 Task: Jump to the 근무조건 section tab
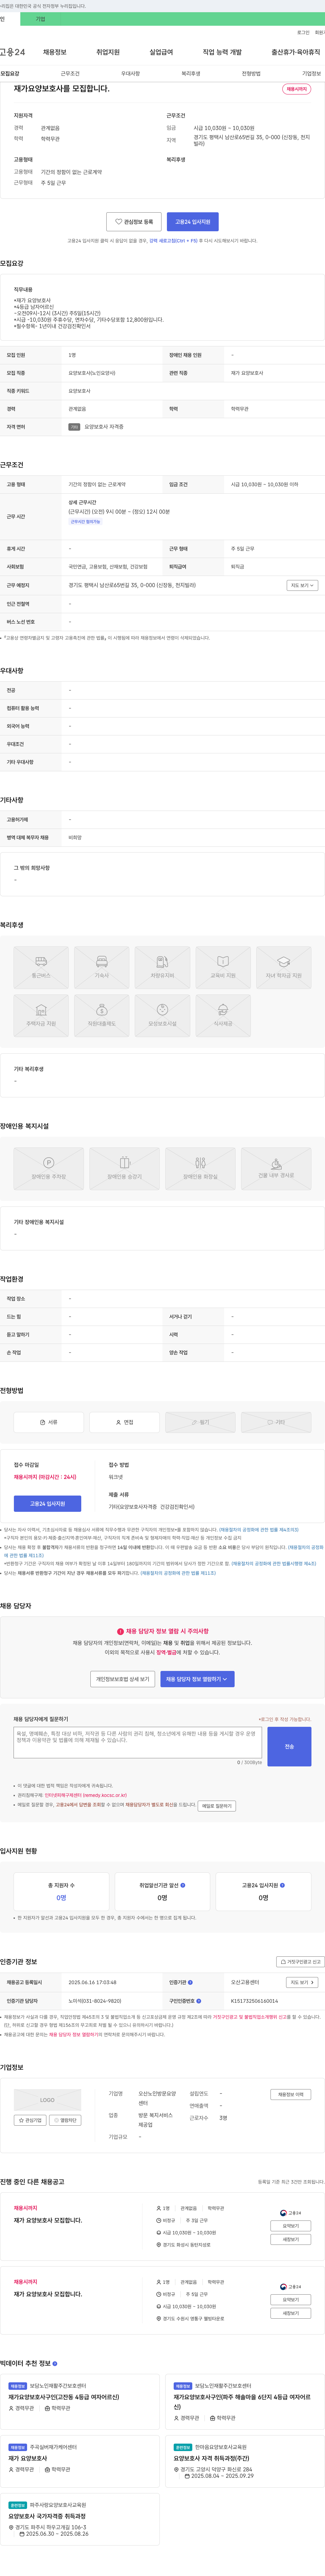click(70, 74)
